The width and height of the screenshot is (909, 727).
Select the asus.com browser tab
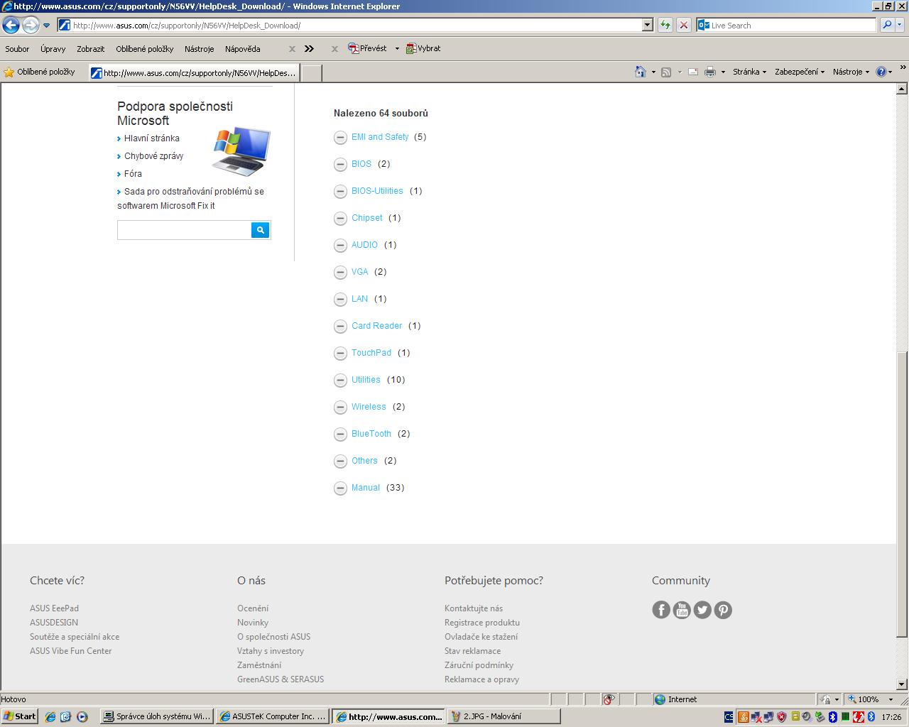click(194, 72)
